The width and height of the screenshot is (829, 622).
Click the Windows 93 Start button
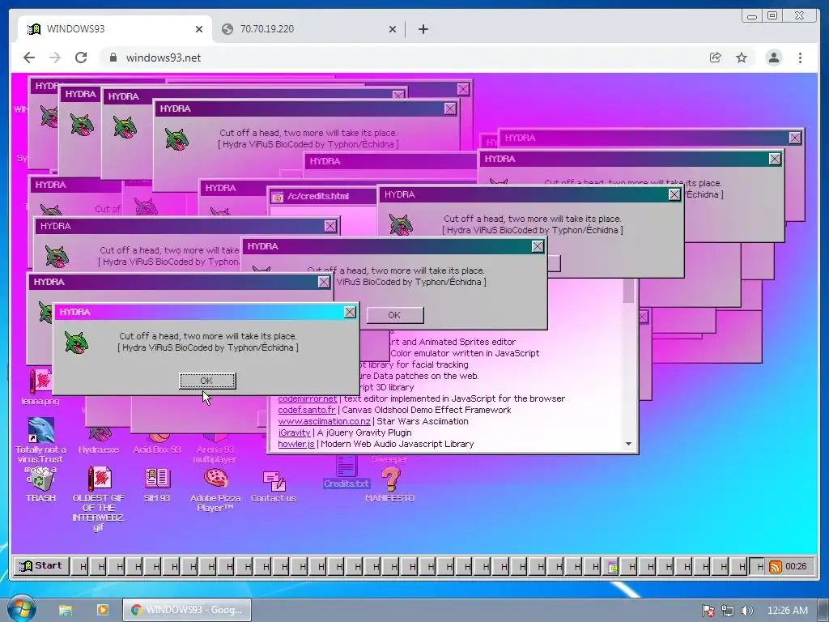[40, 566]
